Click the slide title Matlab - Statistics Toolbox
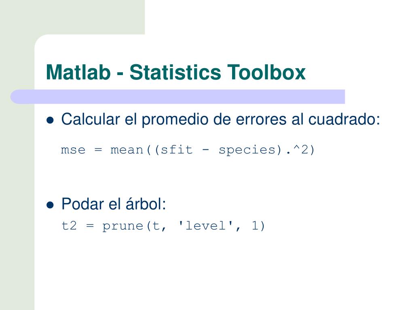The image size is (414, 310). 175,72
